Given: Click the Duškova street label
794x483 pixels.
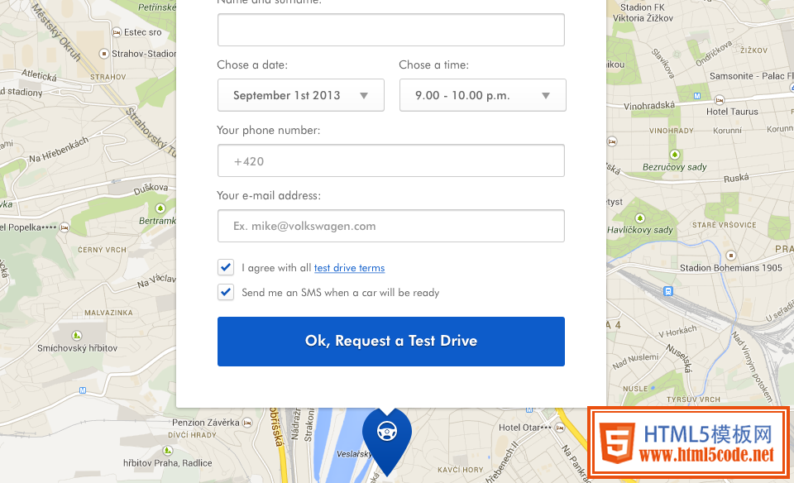Looking at the screenshot, I should 151,189.
